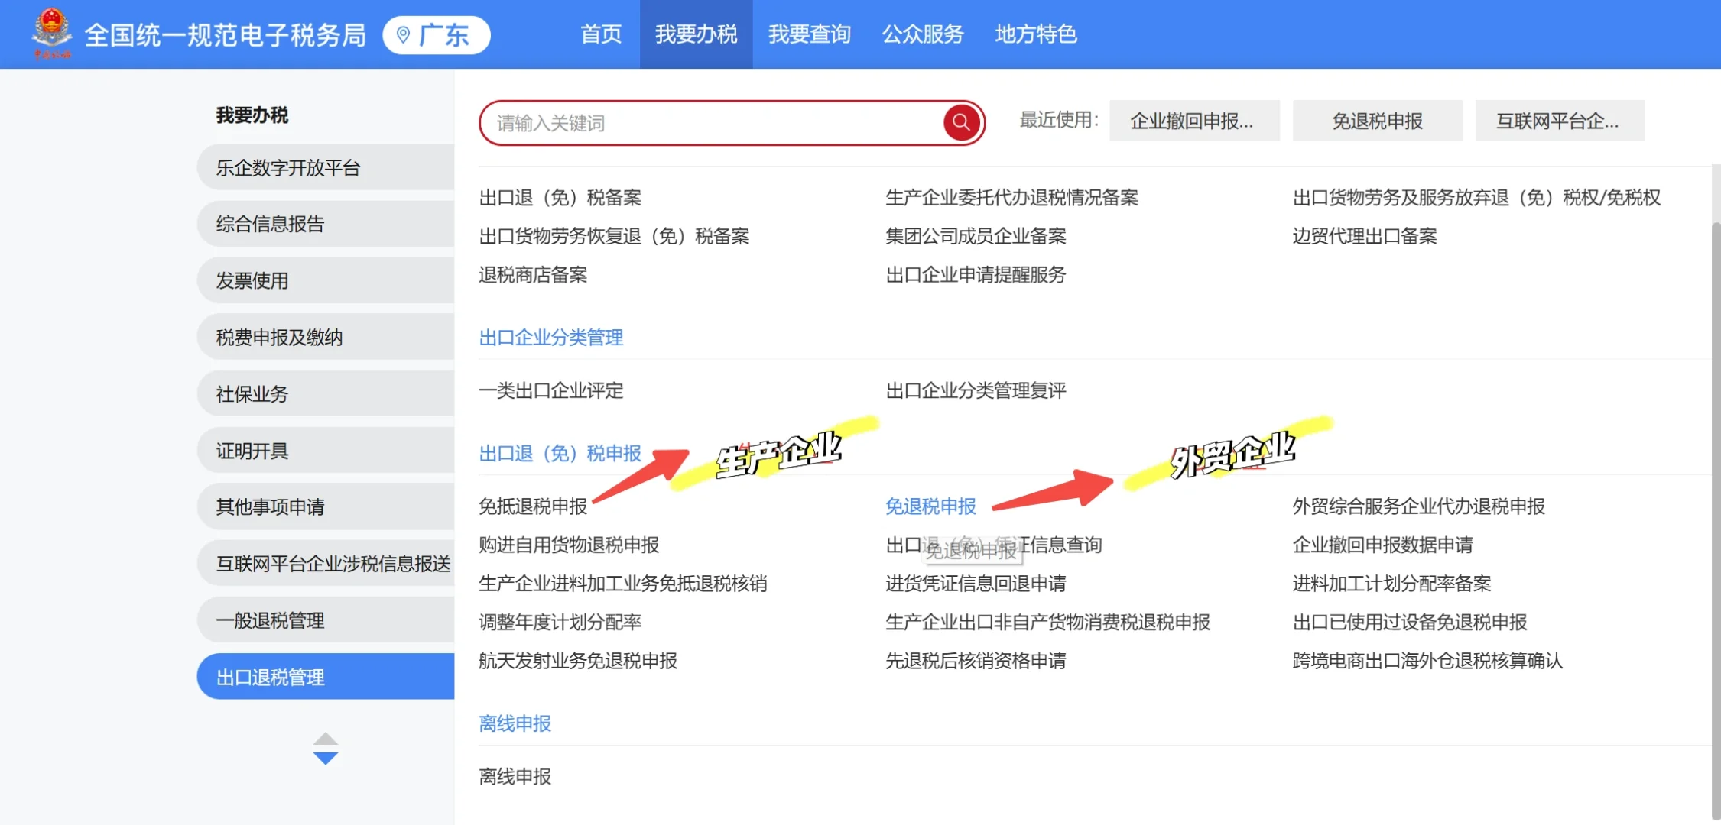Click the location pin icon beside 广东
Viewport: 1721px width, 825px height.
coord(404,34)
